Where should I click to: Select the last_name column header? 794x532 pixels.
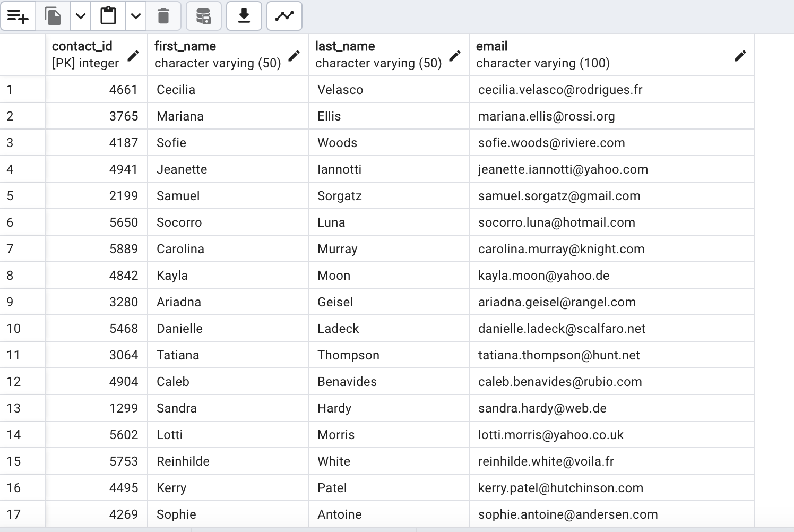coord(389,55)
